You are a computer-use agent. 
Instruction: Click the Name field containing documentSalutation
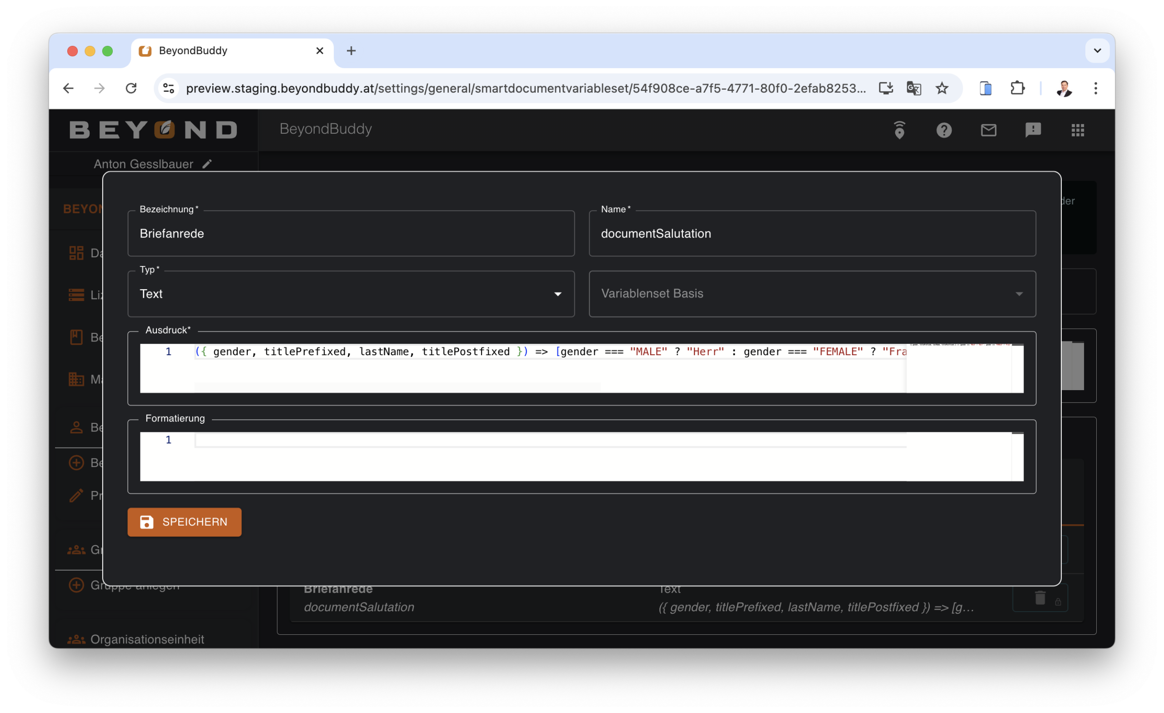tap(812, 233)
